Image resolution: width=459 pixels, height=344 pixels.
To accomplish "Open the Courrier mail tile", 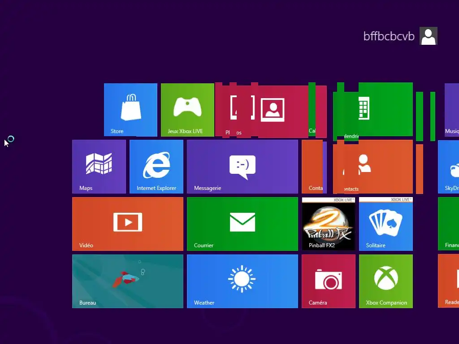I will [x=242, y=224].
